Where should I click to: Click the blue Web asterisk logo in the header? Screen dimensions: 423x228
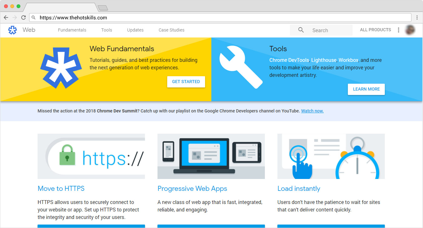click(13, 30)
